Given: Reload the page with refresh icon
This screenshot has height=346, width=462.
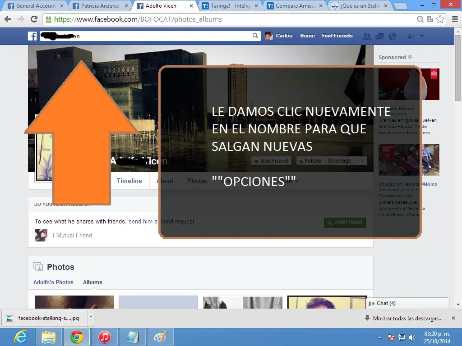Looking at the screenshot, I should (x=34, y=19).
